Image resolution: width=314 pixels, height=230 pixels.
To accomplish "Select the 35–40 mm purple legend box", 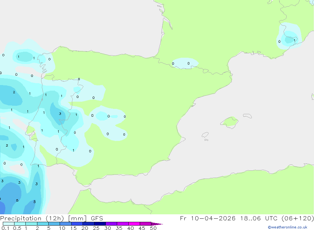I will (x=123, y=224).
